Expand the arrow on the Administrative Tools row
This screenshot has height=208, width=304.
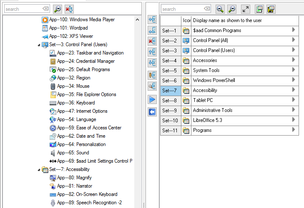pos(294,110)
